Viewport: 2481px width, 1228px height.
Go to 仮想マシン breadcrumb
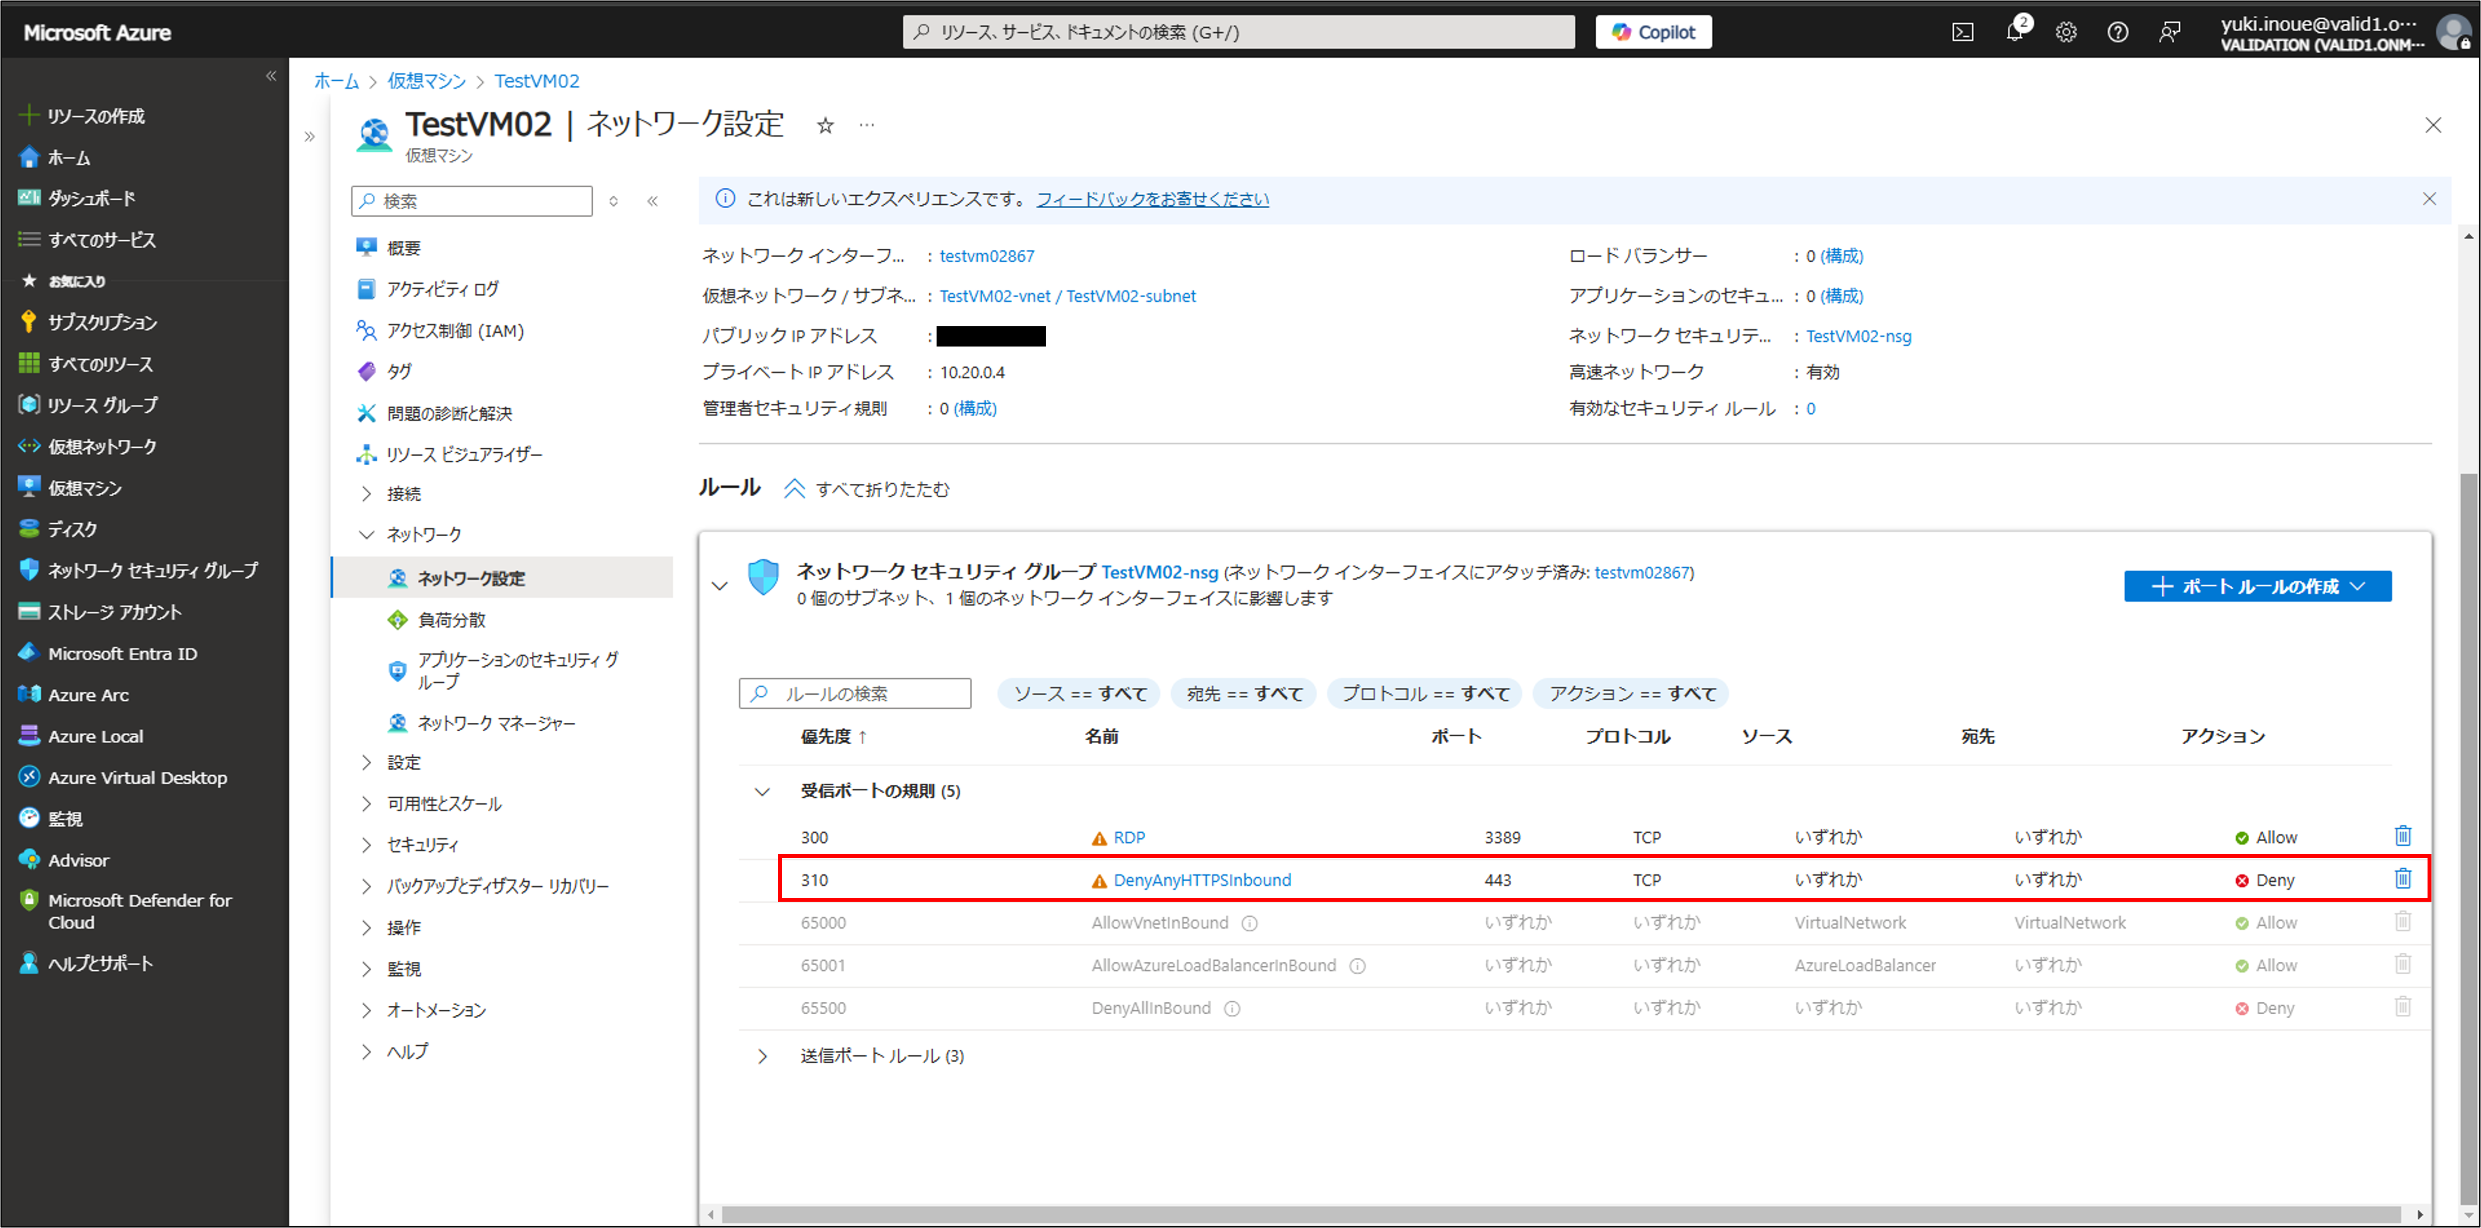click(427, 81)
